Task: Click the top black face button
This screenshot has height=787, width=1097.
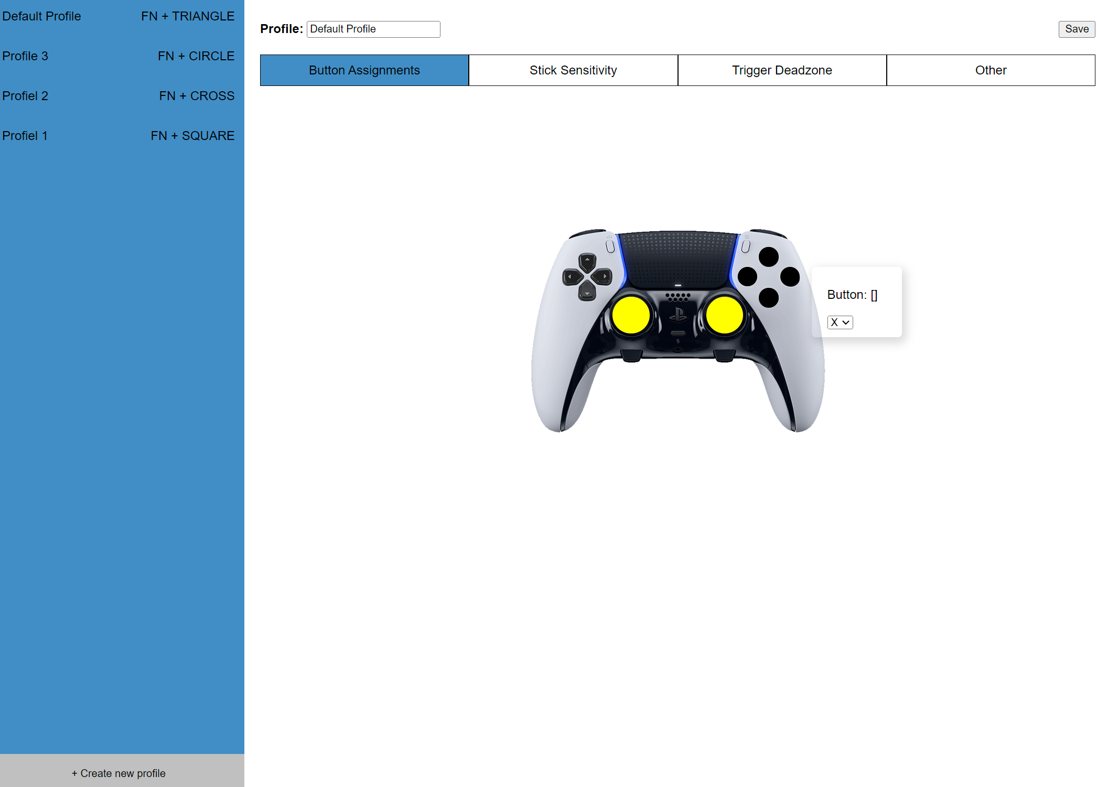Action: (x=768, y=257)
